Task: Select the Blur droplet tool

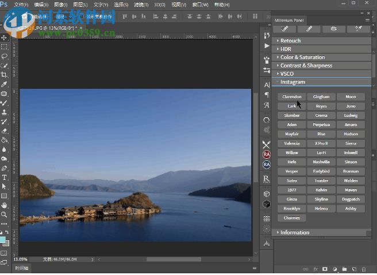Action: click(x=4, y=150)
